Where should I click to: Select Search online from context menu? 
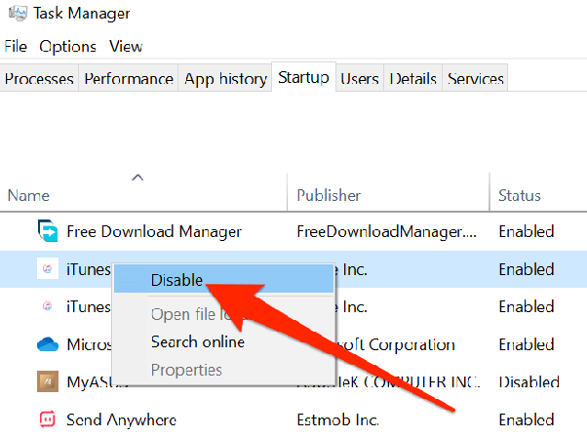(x=197, y=341)
